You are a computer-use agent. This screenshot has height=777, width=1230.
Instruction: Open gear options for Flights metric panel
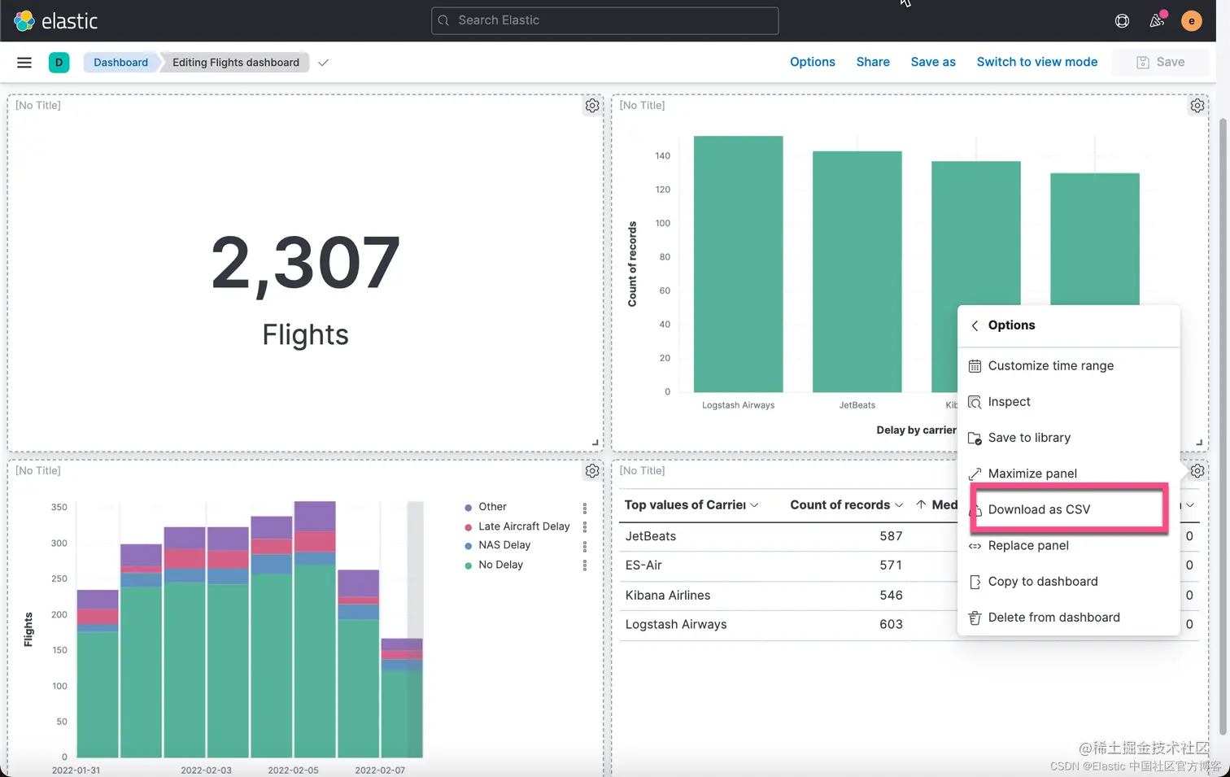click(x=592, y=106)
